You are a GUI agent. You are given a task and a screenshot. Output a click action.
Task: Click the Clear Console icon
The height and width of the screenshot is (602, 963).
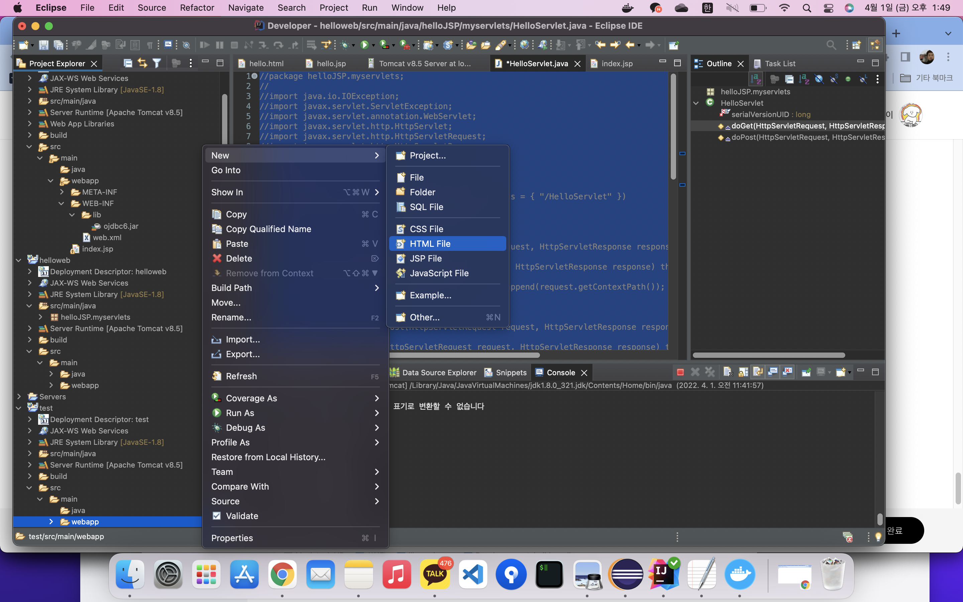click(727, 372)
